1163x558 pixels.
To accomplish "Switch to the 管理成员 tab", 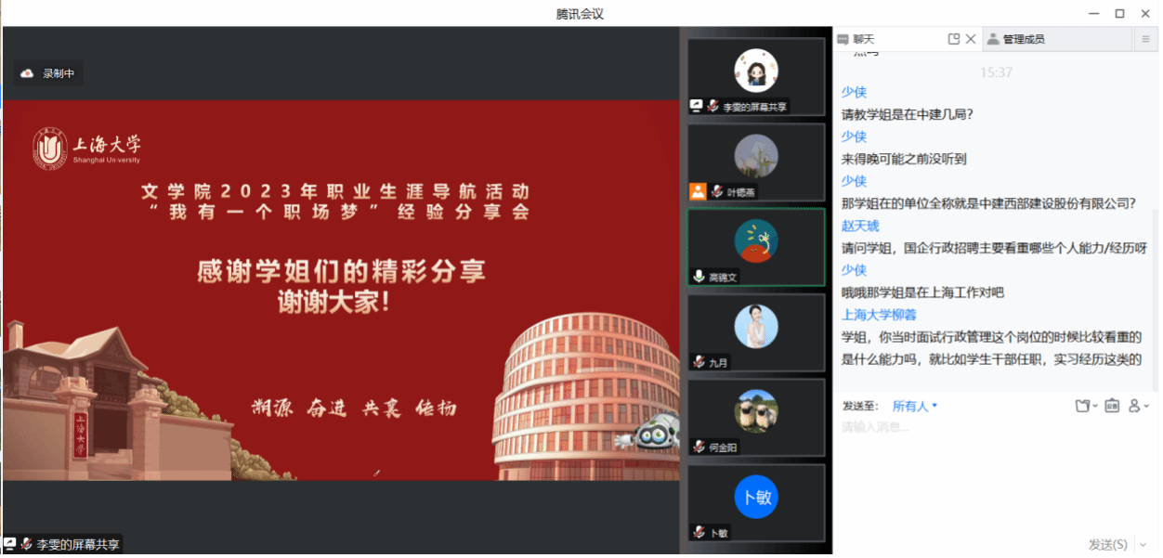I will click(1022, 39).
